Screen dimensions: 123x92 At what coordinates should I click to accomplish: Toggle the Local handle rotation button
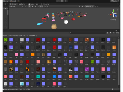[x=13, y=1]
